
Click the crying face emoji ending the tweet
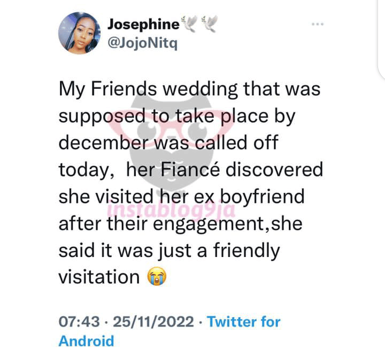point(155,276)
